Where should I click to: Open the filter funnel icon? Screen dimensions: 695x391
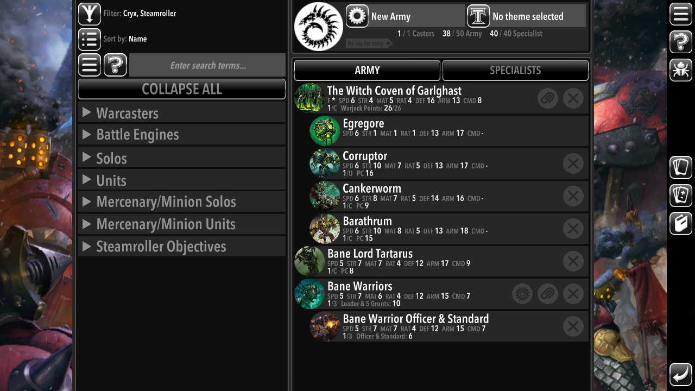[90, 14]
